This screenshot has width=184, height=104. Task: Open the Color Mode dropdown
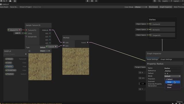coord(141,7)
